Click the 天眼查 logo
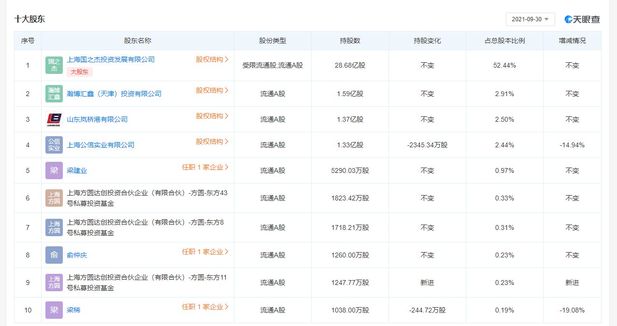Screen dimensions: 617x326 click(x=582, y=19)
